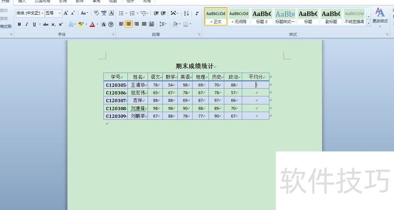Insert Enclosed Character (circled 字)
The image size is (394, 210).
(x=111, y=24)
